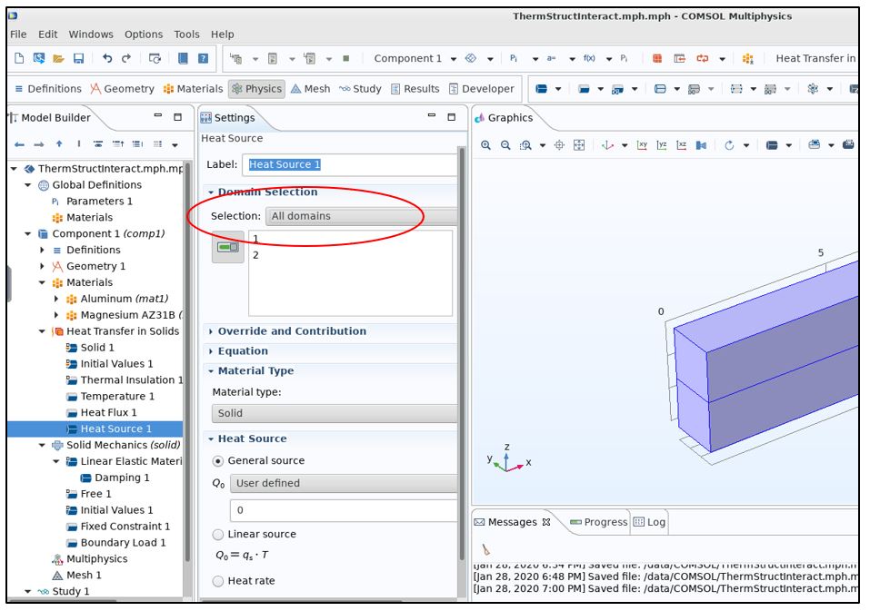
Task: Click the blue question mark Help icon
Action: (x=203, y=58)
